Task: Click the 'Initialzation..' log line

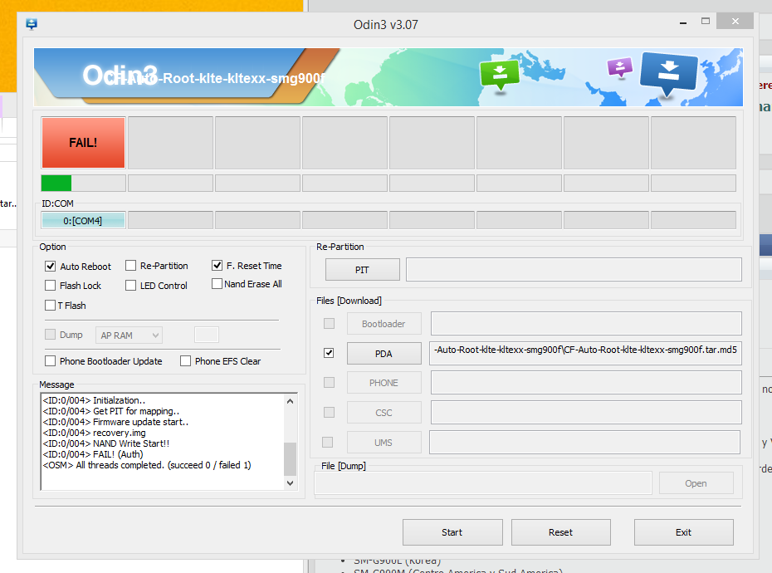Action: click(x=94, y=400)
